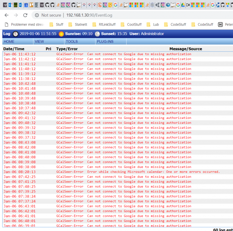The image size is (233, 231).
Task: Open the Problemer med strea bookmark
Action: pyautogui.click(x=24, y=25)
